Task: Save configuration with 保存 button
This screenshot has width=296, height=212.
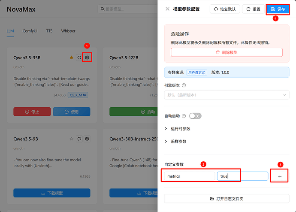Action: 278,9
